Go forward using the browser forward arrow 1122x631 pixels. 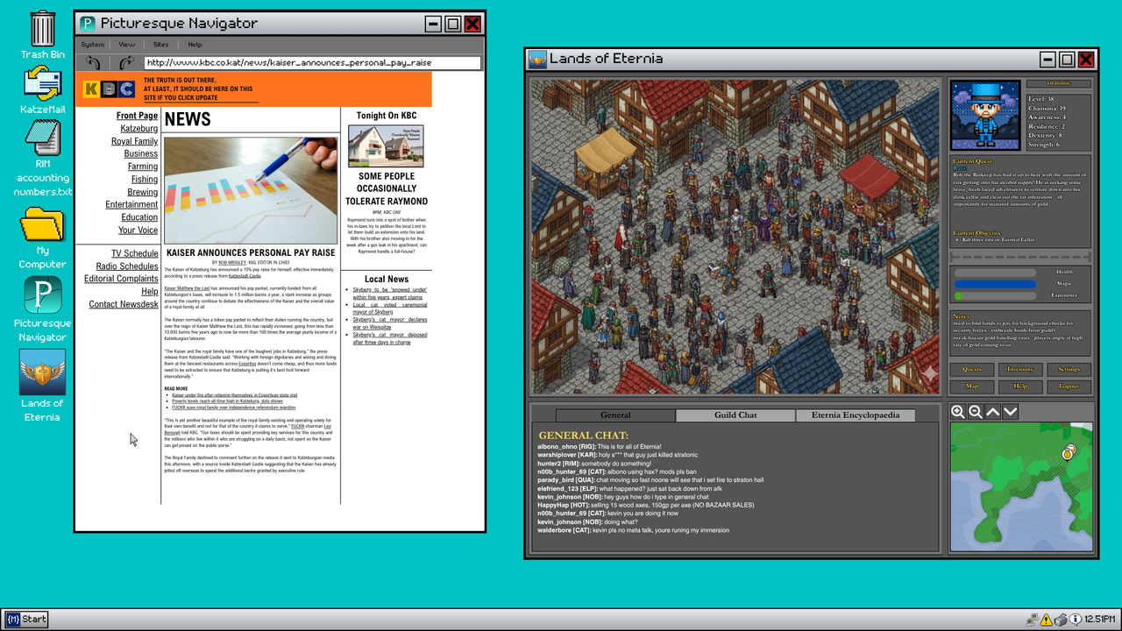click(126, 62)
